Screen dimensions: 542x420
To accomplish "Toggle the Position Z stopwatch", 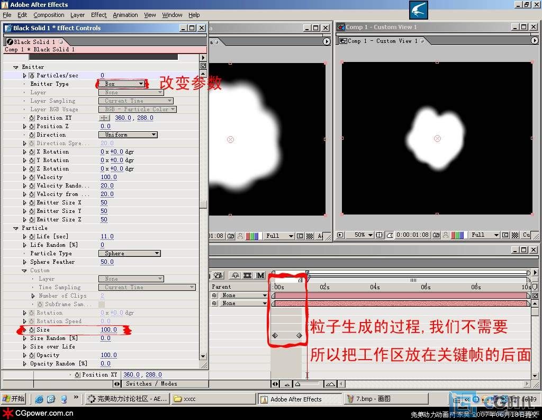I will coord(32,126).
